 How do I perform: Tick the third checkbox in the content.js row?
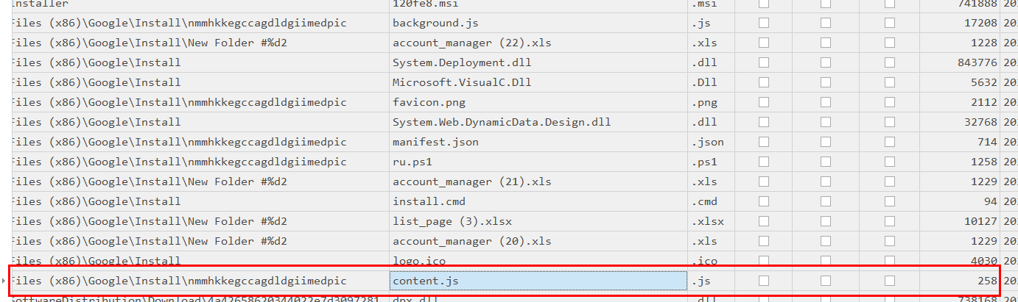click(x=890, y=281)
